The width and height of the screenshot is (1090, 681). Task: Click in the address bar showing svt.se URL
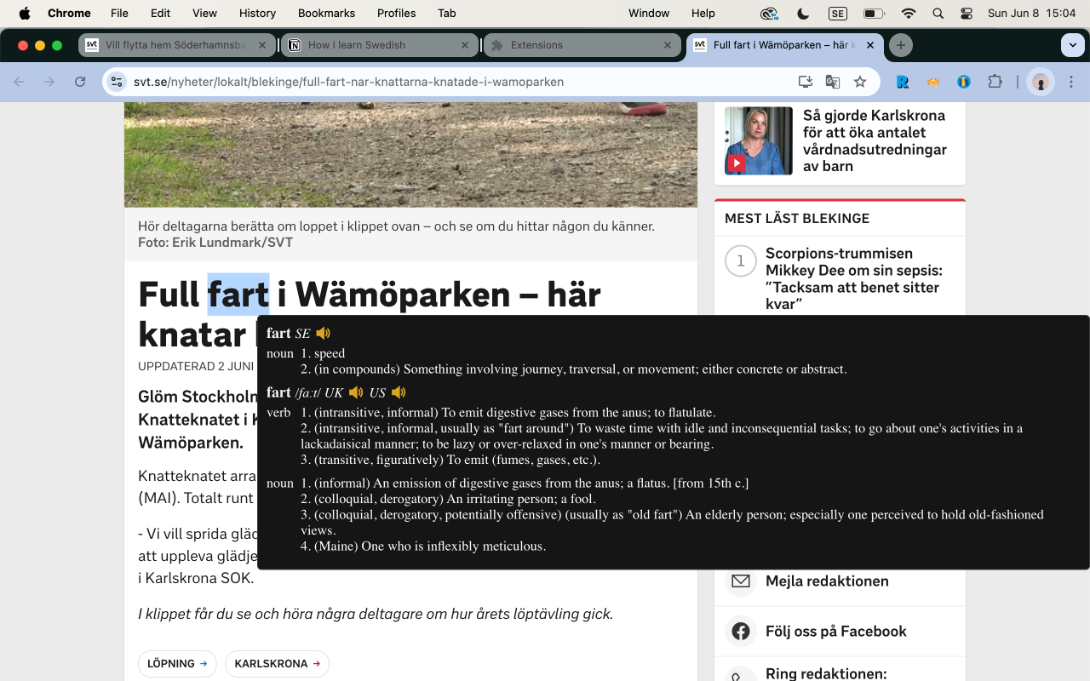[x=341, y=82]
